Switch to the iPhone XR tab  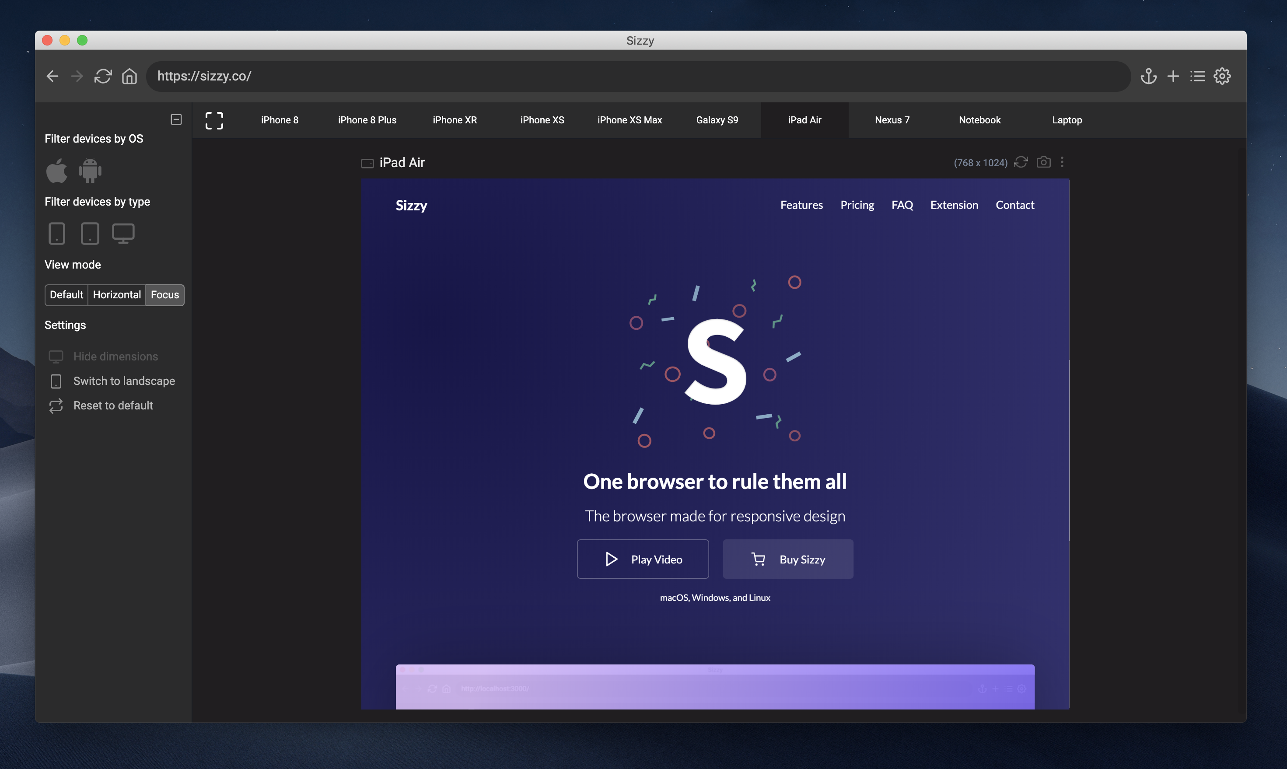tap(455, 120)
